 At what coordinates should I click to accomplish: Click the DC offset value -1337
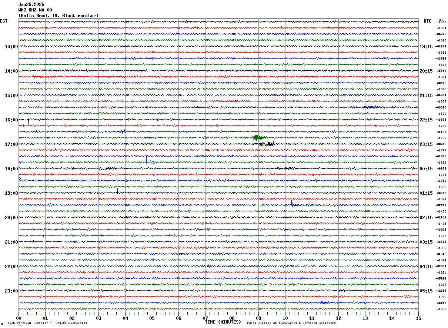[x=442, y=248]
